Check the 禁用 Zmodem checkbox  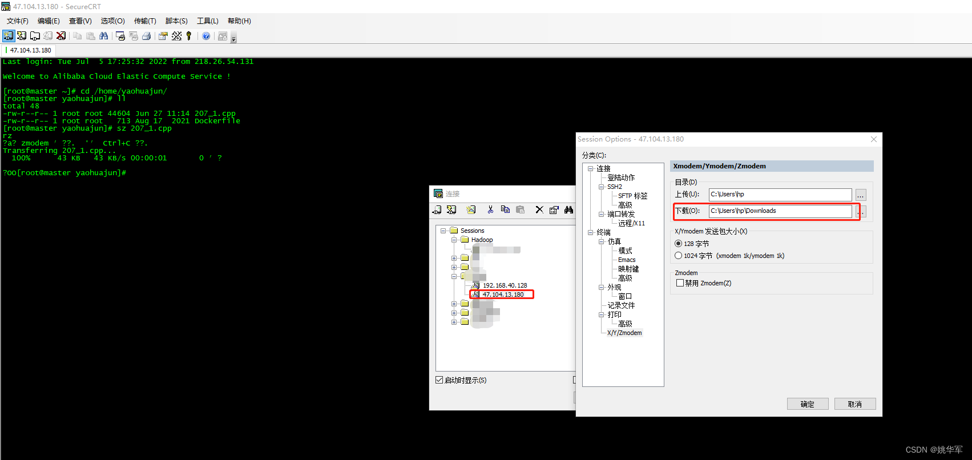[x=680, y=283]
